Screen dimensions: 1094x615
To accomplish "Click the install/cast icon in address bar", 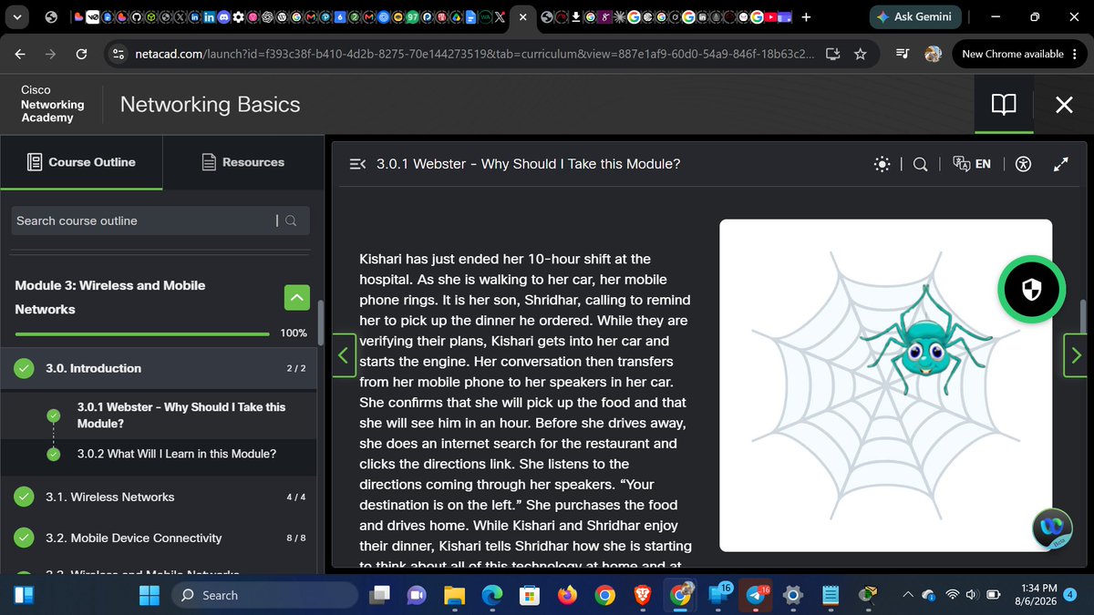I will (x=832, y=54).
